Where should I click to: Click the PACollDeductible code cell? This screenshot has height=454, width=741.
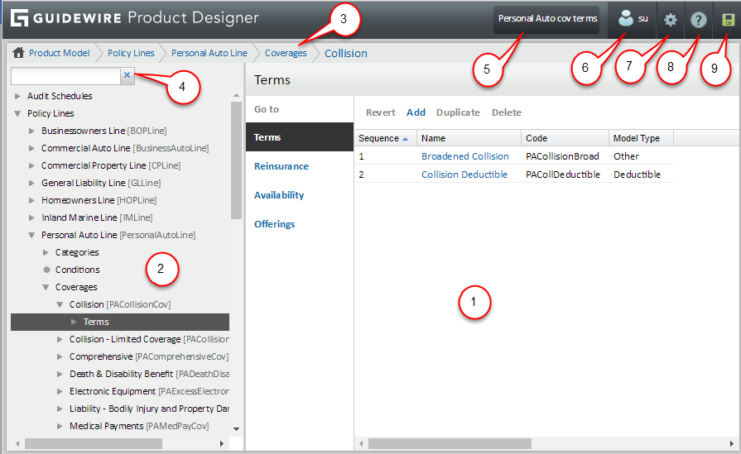(x=563, y=174)
